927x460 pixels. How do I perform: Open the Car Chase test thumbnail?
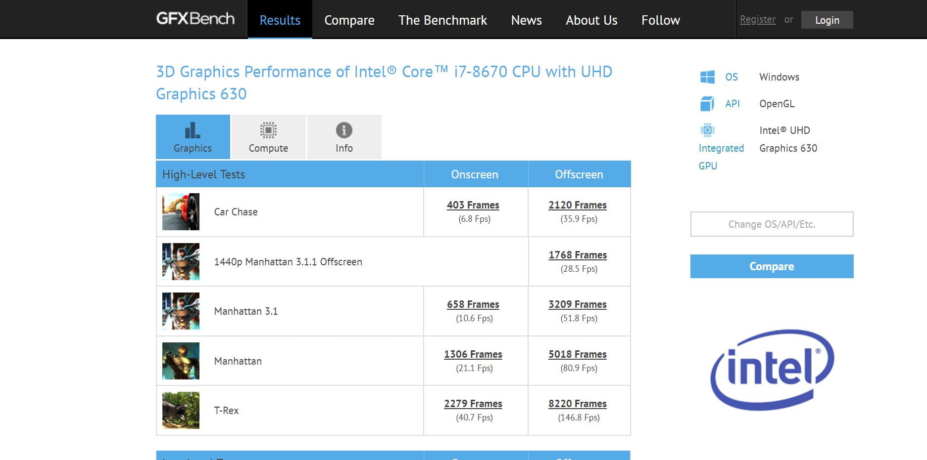point(181,212)
